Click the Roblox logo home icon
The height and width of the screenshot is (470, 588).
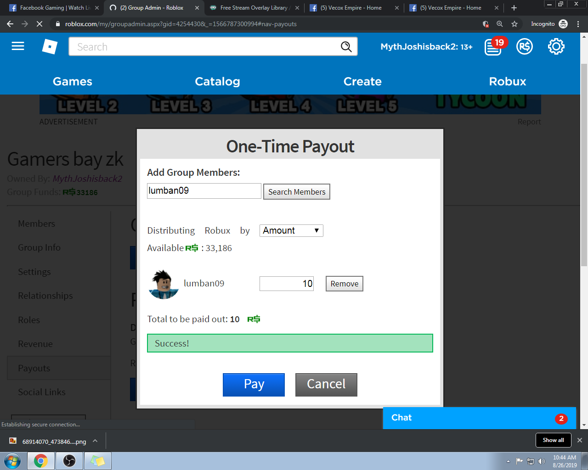coord(50,46)
